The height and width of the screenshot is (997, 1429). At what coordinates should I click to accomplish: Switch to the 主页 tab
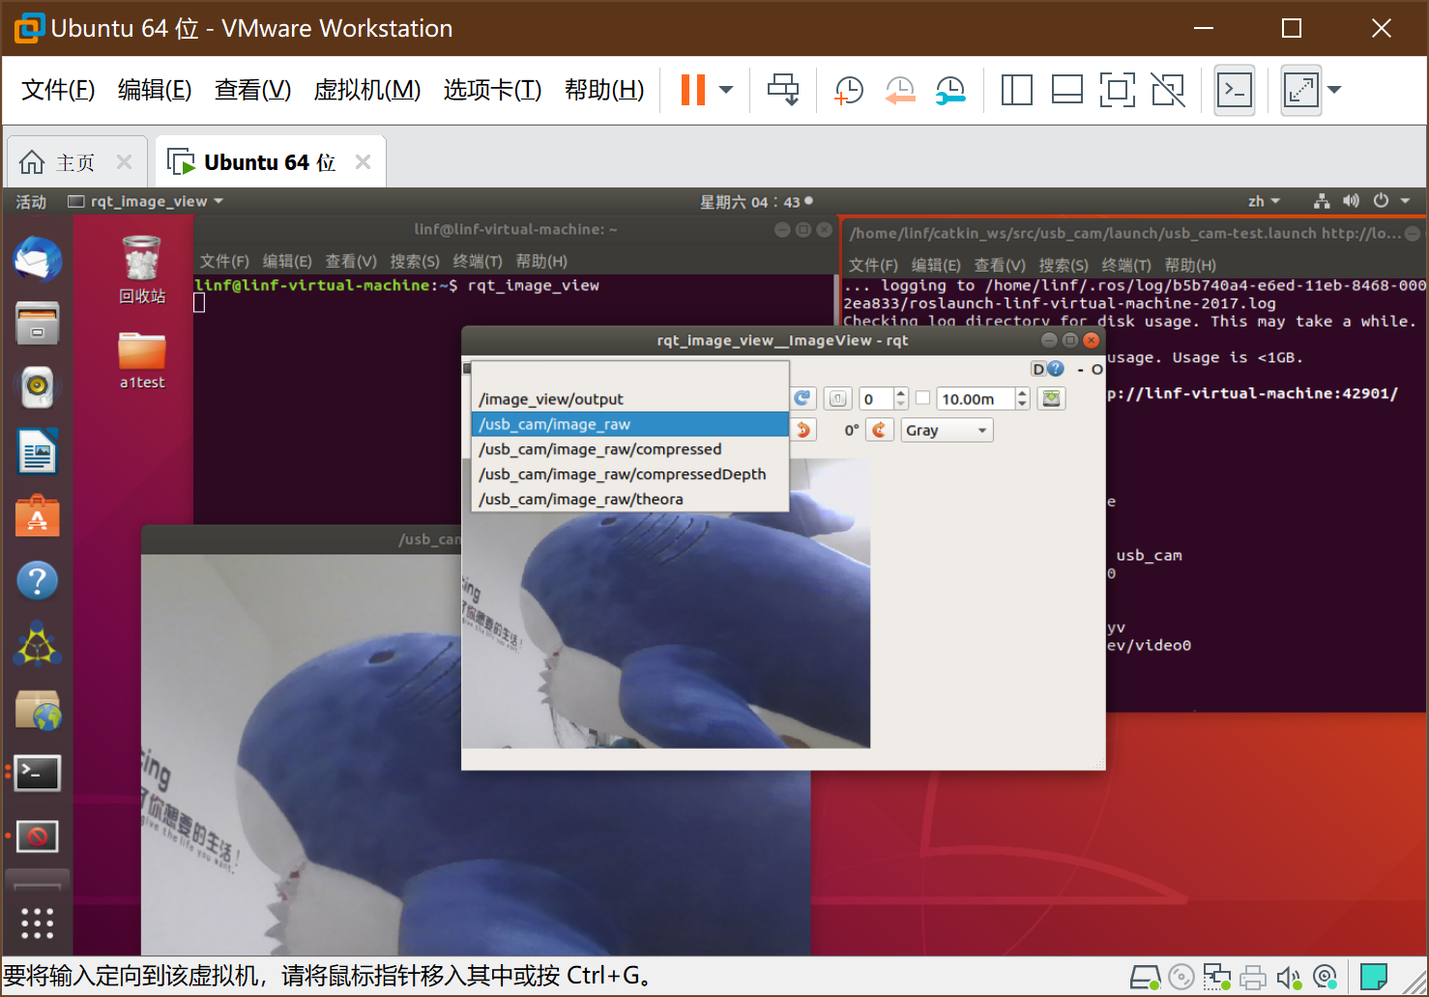click(x=76, y=162)
